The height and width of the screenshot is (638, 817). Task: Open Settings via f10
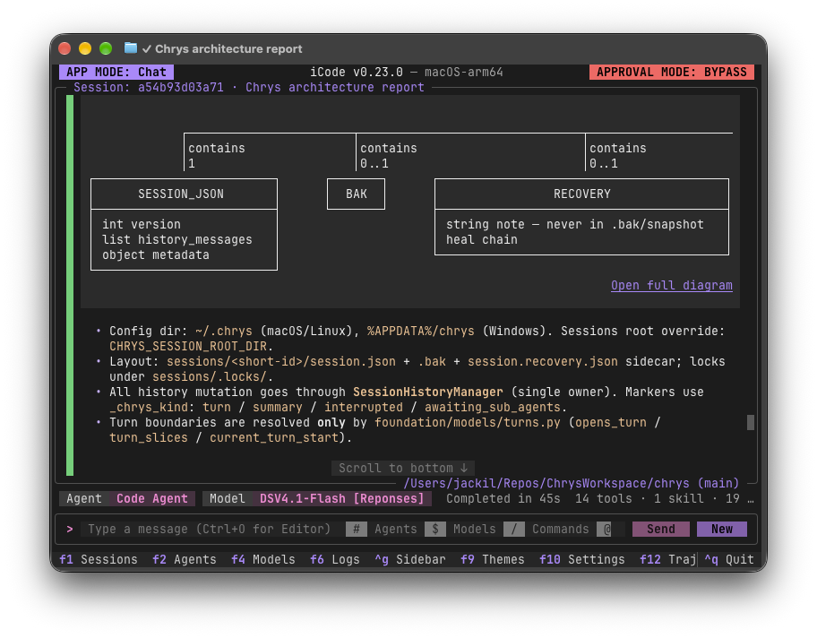582,559
